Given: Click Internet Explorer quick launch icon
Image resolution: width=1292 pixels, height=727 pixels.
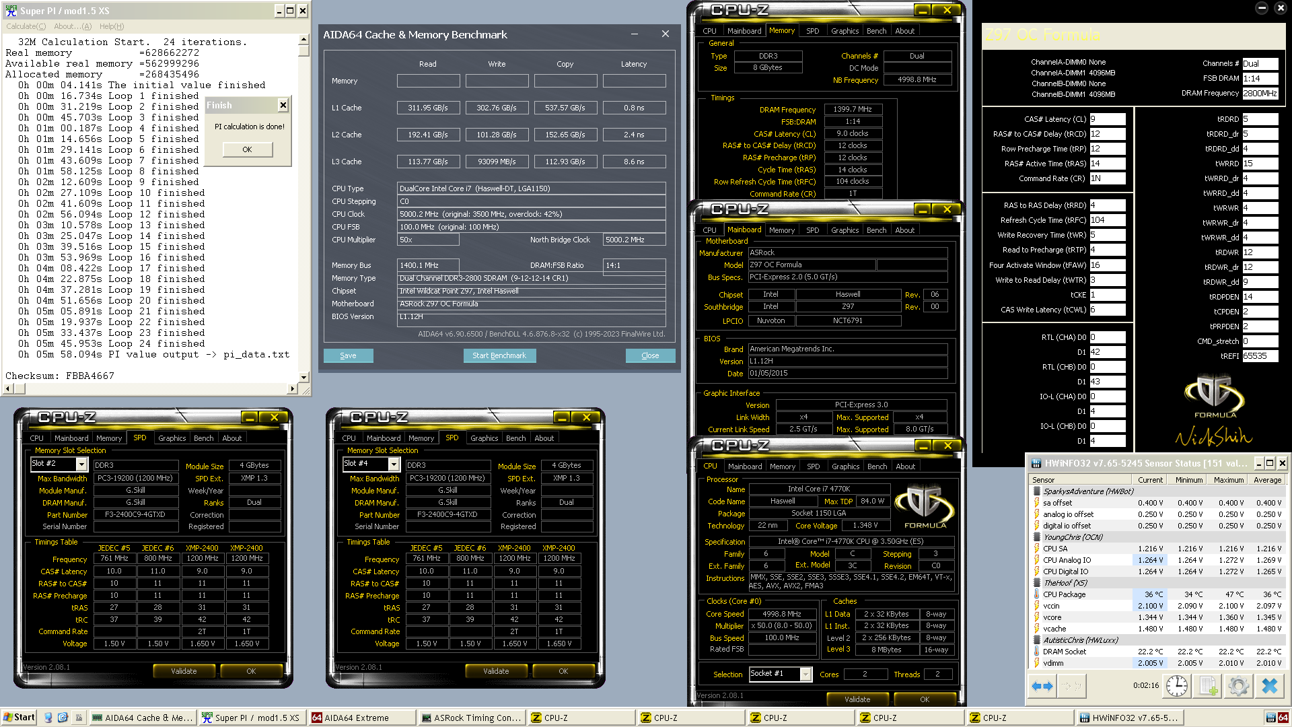Looking at the screenshot, I should point(63,718).
